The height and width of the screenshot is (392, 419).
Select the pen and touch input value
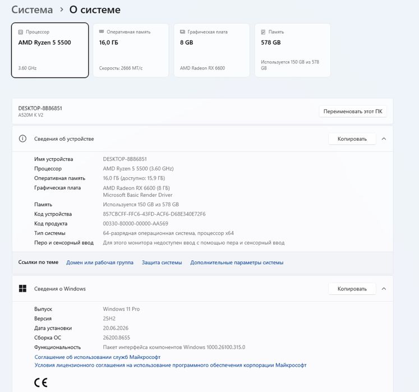[194, 243]
